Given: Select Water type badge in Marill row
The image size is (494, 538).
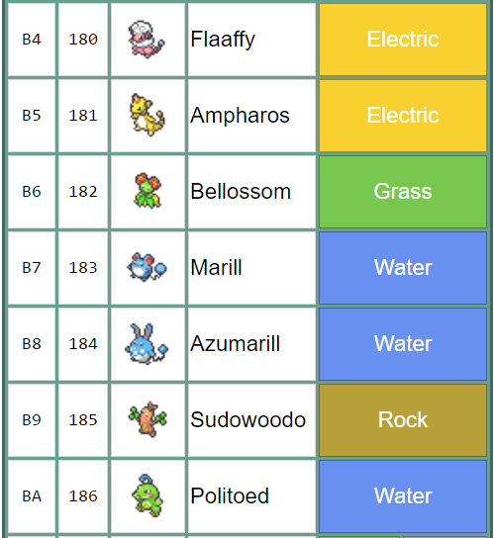Looking at the screenshot, I should (403, 268).
